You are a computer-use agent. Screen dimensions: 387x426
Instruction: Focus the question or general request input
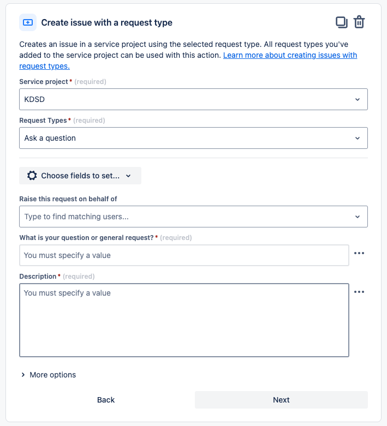coord(184,255)
